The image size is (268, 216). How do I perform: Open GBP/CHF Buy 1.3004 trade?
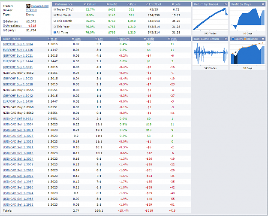point(18,44)
